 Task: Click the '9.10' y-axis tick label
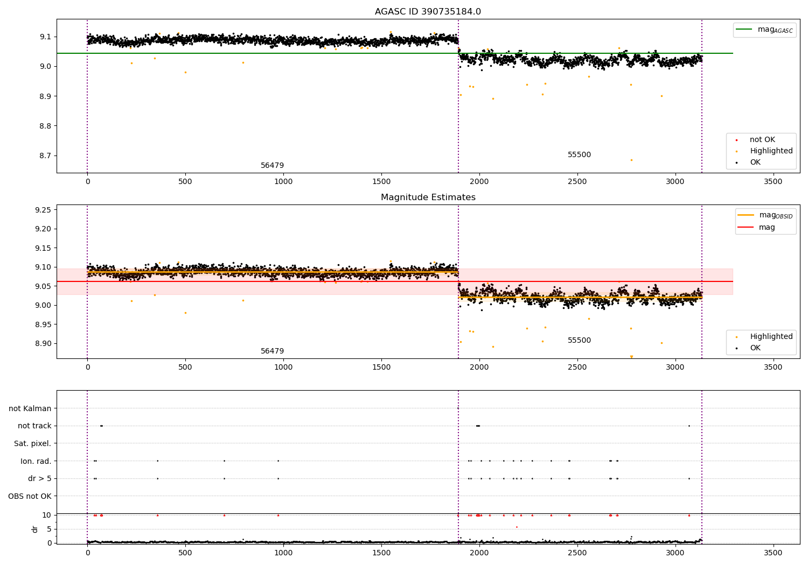pyautogui.click(x=44, y=267)
